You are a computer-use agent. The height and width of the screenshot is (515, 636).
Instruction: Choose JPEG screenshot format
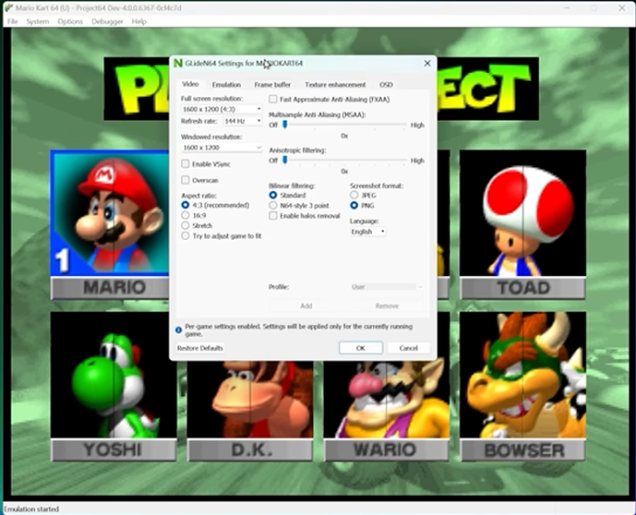[354, 195]
